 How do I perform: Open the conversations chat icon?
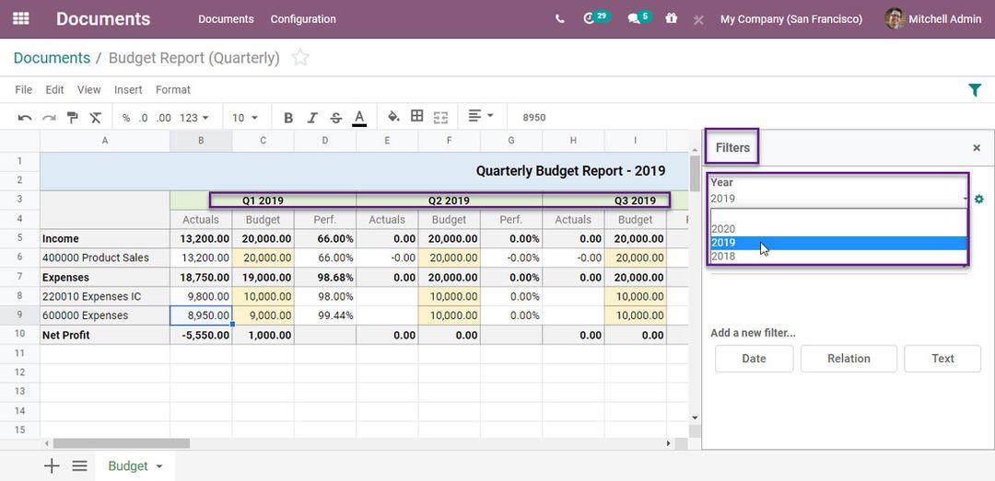(634, 18)
